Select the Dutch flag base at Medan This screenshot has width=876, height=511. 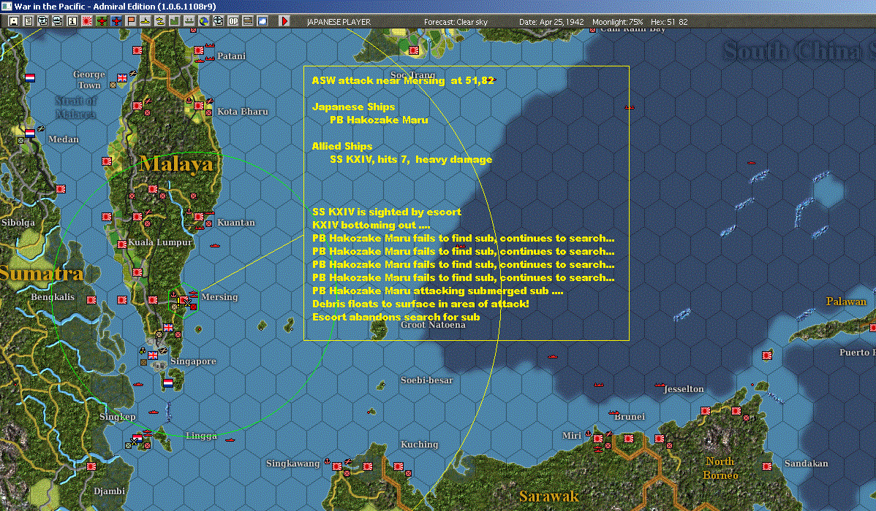(29, 134)
